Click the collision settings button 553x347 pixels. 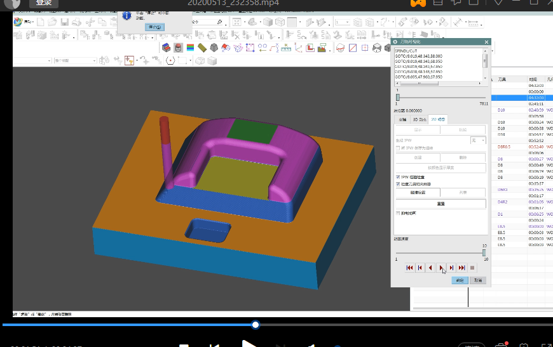click(418, 192)
